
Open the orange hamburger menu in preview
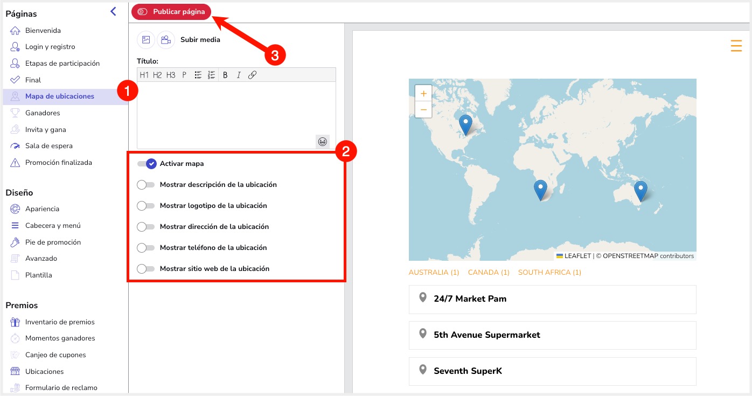[x=736, y=46]
